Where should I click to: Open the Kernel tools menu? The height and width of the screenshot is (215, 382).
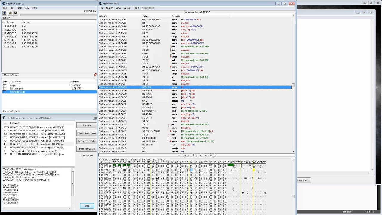pyautogui.click(x=148, y=8)
